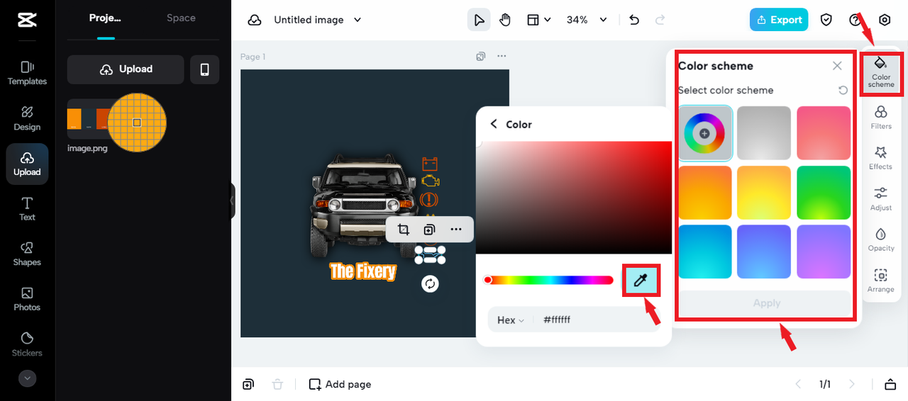
Task: Select the purple gradient color scheme
Action: [x=824, y=252]
